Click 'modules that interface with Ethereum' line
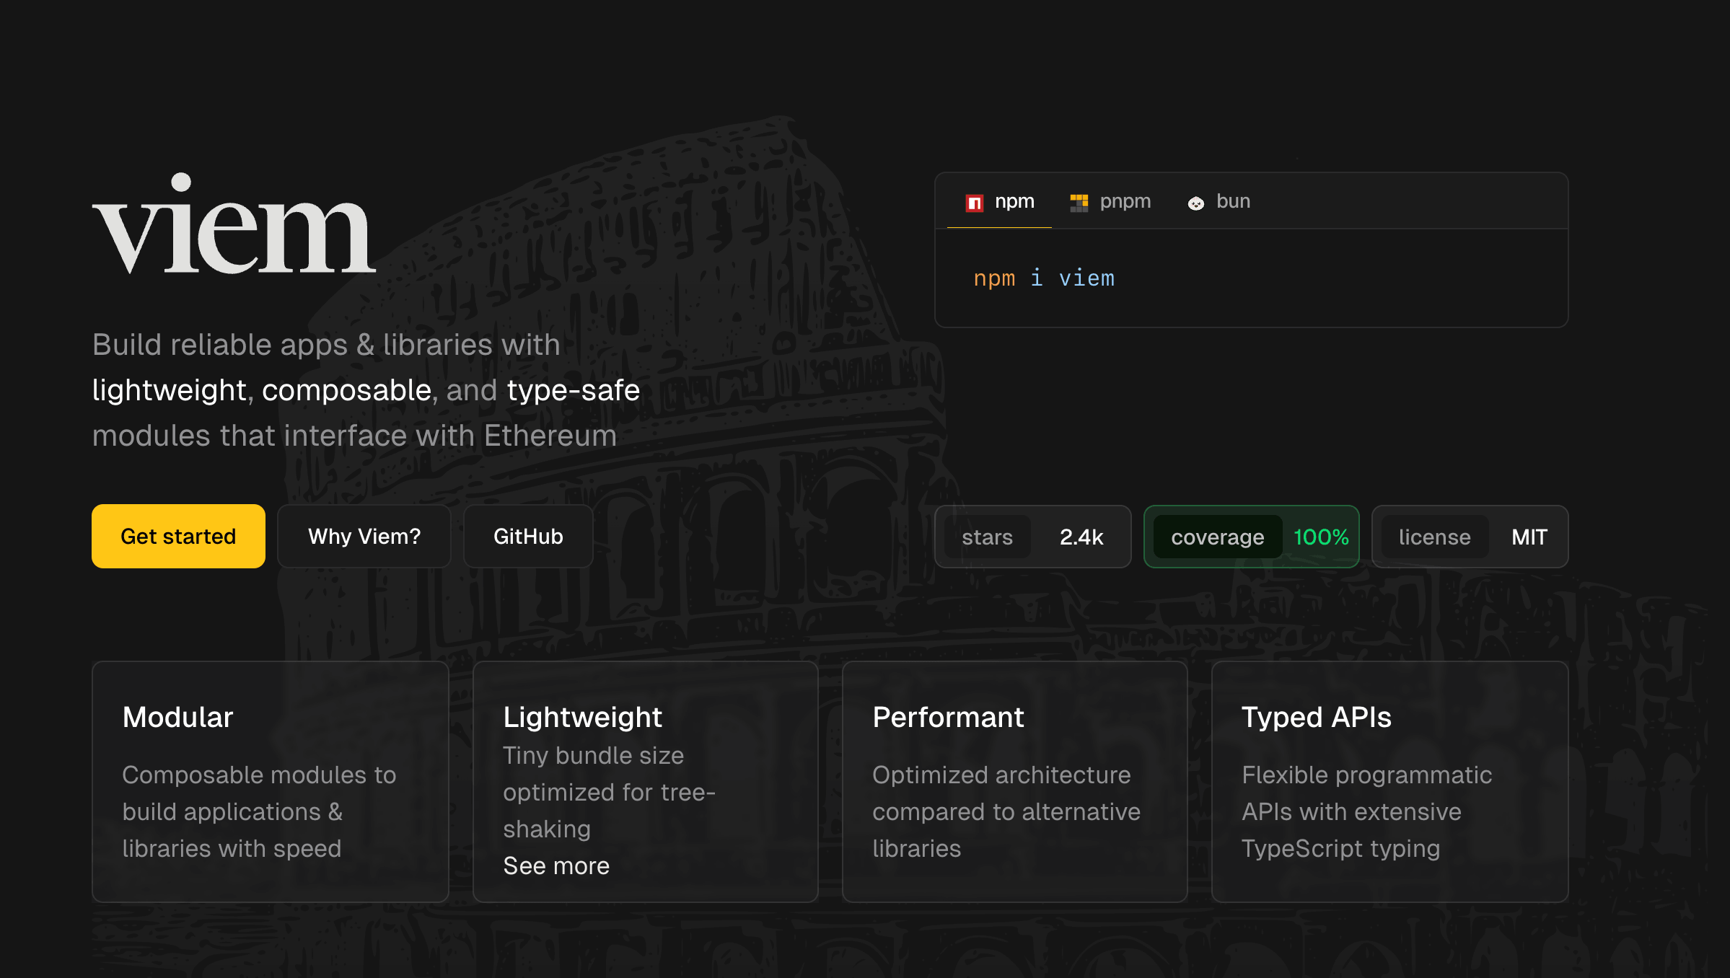 point(354,436)
